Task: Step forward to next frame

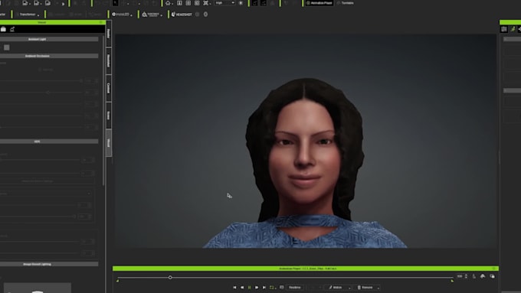Action: (x=257, y=288)
